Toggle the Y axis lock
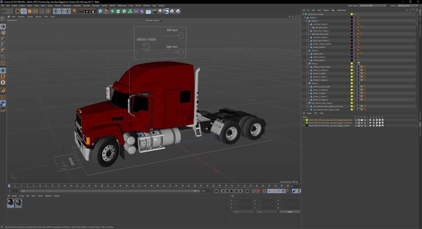 click(62, 11)
